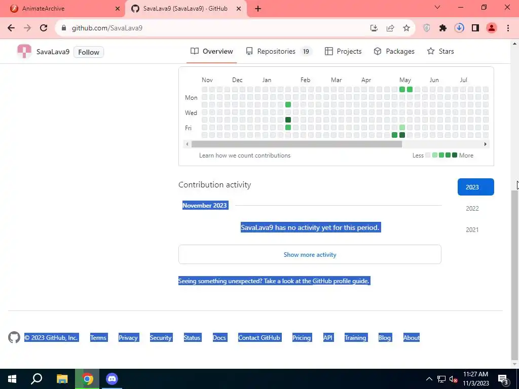Open the Contact GitHub footer link
This screenshot has width=519, height=389.
[259, 338]
